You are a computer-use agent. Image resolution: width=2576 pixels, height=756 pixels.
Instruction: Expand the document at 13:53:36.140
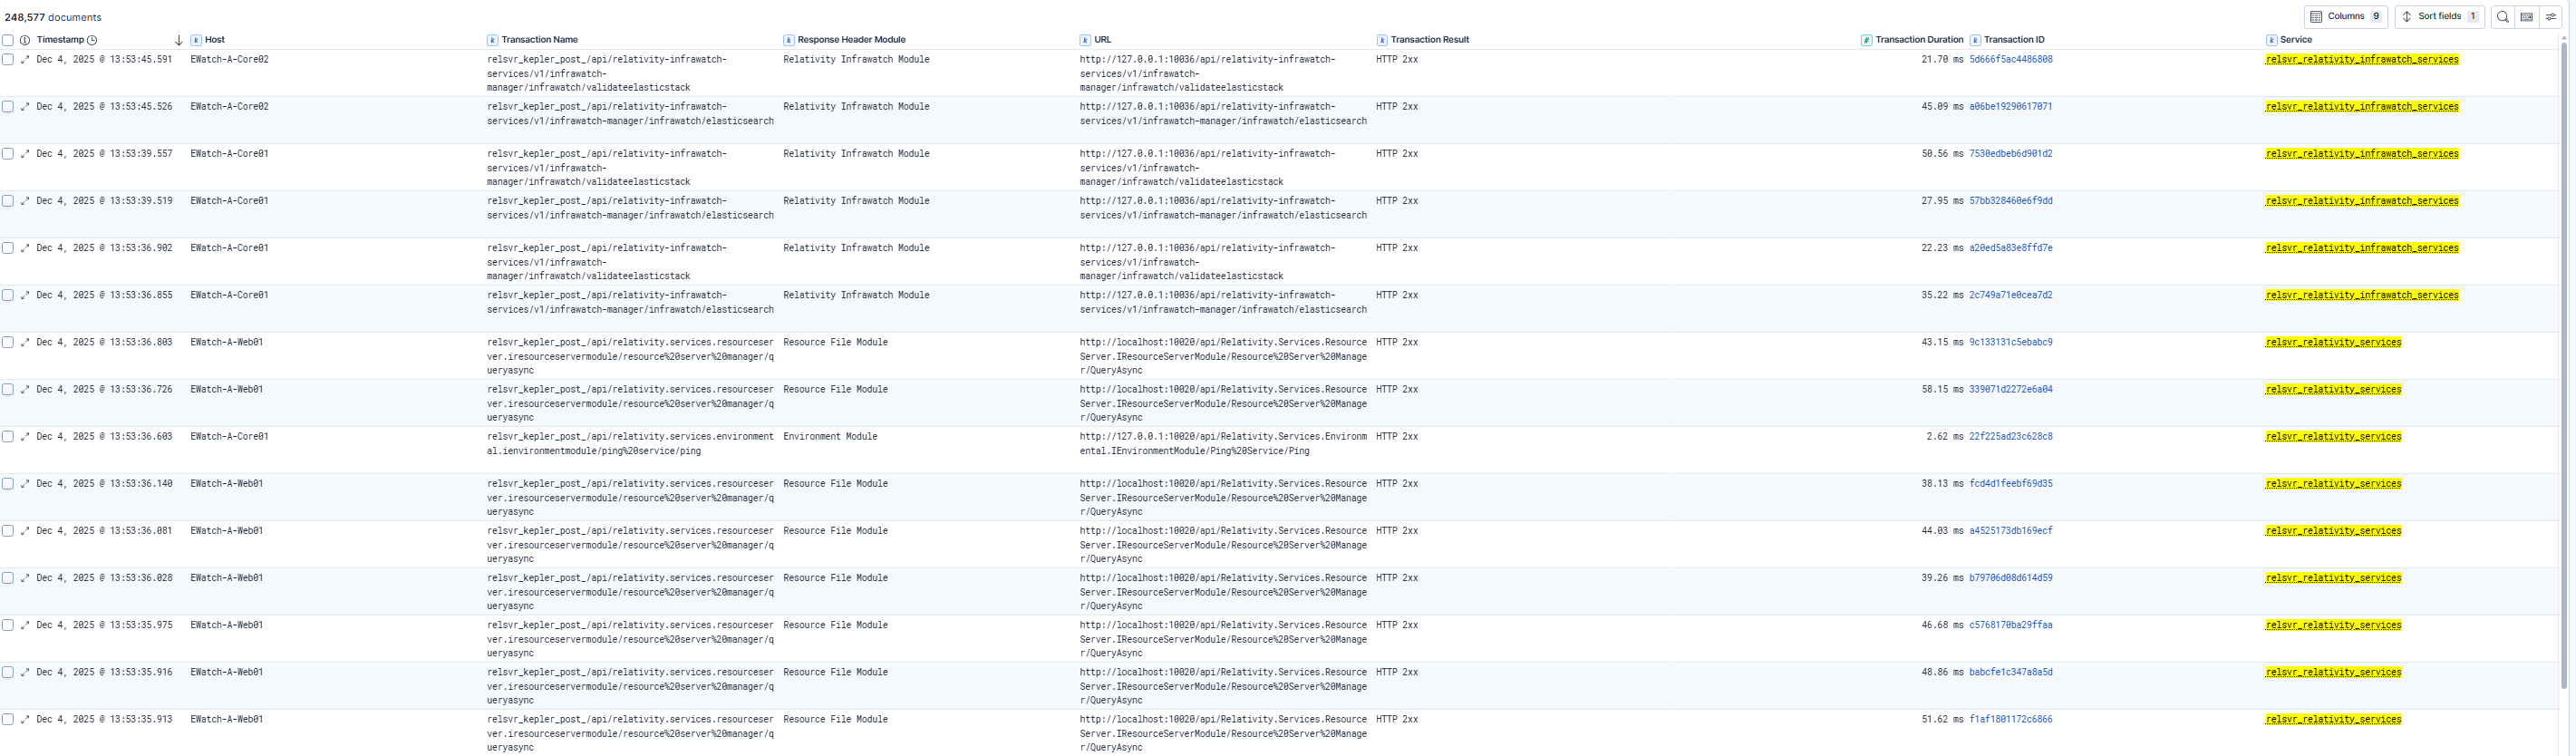[x=25, y=484]
